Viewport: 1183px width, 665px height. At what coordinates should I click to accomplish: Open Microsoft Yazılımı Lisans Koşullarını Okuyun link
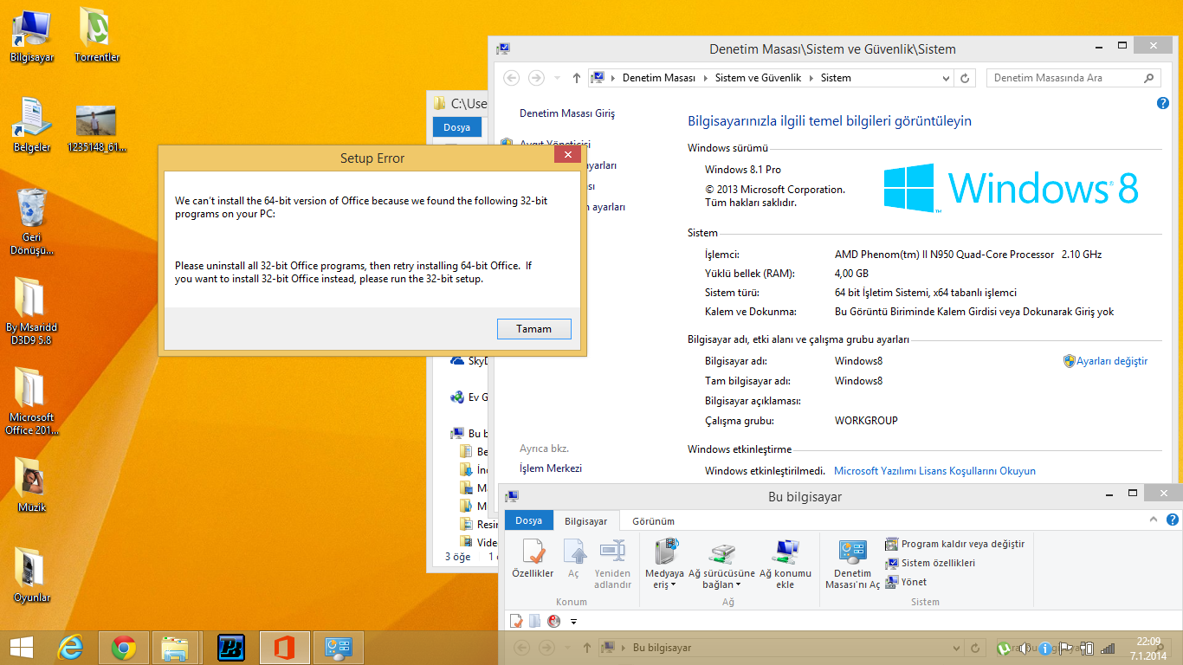tap(934, 471)
